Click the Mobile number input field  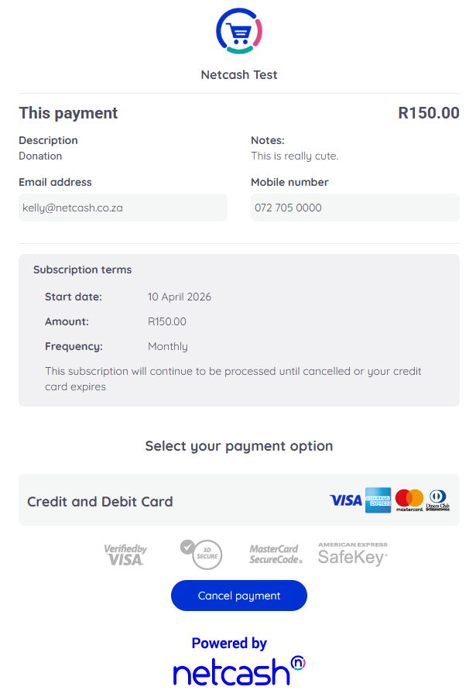tap(354, 208)
